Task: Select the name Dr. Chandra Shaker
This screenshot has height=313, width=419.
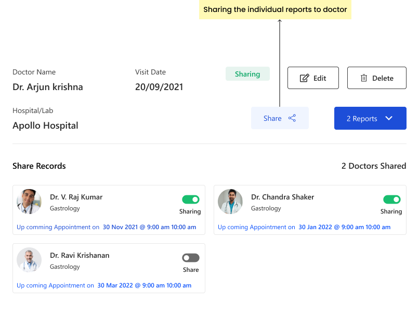Action: coord(282,197)
